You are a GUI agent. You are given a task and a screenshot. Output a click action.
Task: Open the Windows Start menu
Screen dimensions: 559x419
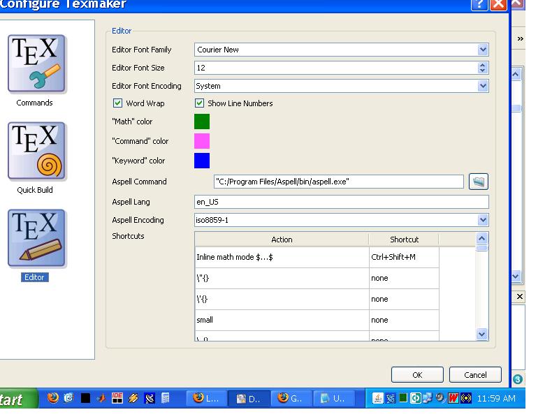[18, 399]
